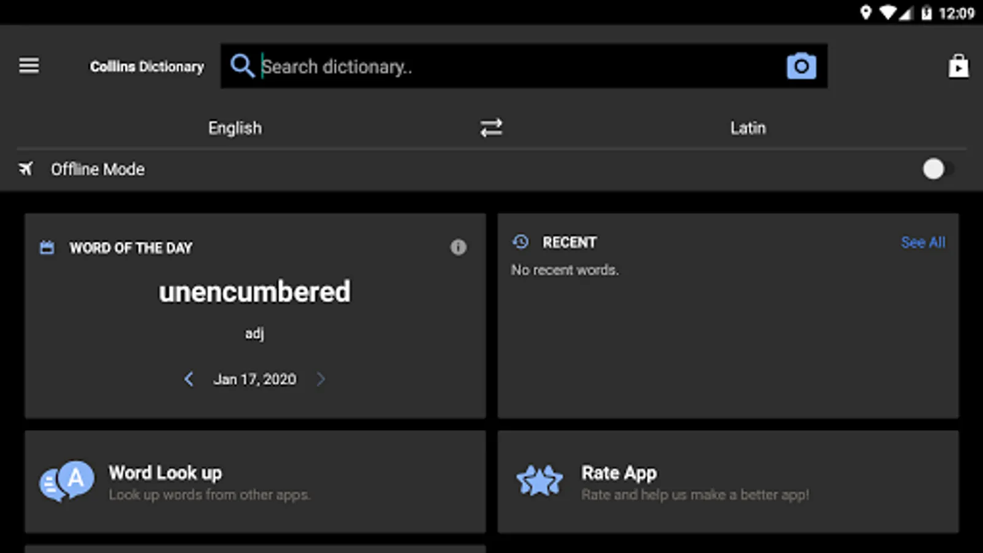The image size is (983, 553).
Task: Click the Search dictionary input field
Action: tap(516, 66)
